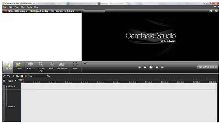219x124 pixels.
Task: Click the timeline zoom in magnifier
Action: pos(49,76)
